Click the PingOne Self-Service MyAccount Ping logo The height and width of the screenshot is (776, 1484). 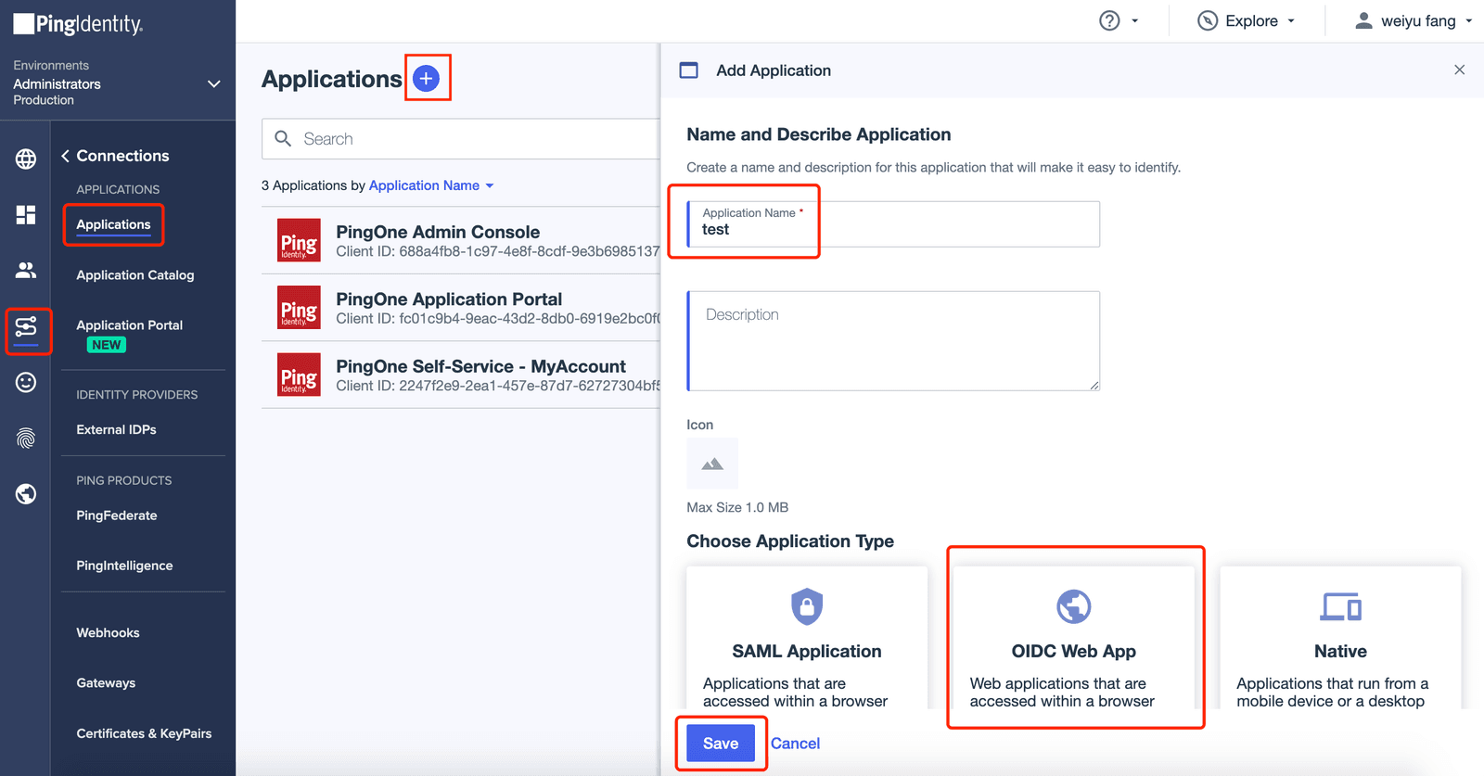(x=299, y=375)
